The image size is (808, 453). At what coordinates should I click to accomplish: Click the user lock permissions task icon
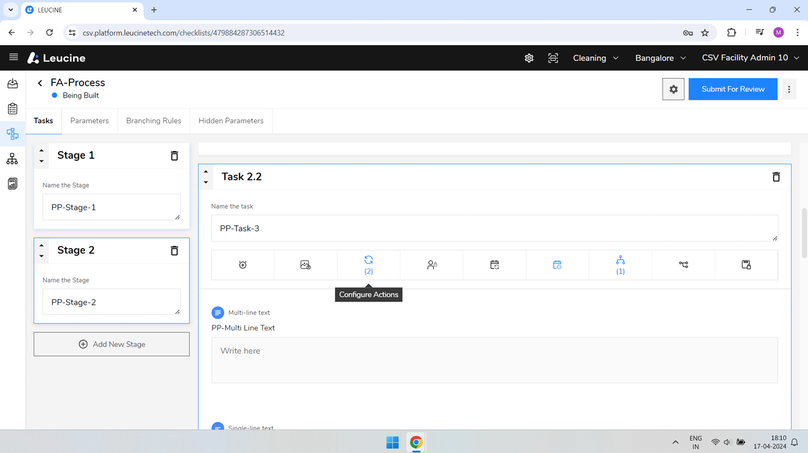tap(431, 265)
